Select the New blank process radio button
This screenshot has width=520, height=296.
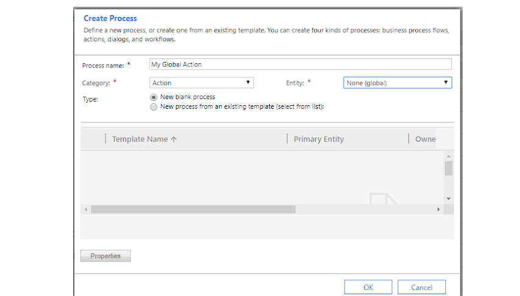[x=153, y=97]
